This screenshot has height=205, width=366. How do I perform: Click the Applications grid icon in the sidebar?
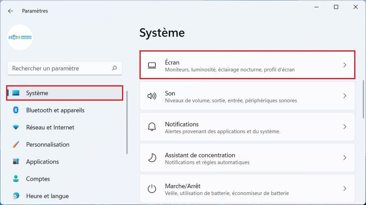click(16, 162)
